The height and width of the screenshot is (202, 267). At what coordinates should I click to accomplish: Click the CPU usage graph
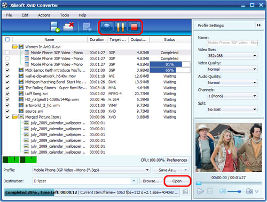pos(20,159)
